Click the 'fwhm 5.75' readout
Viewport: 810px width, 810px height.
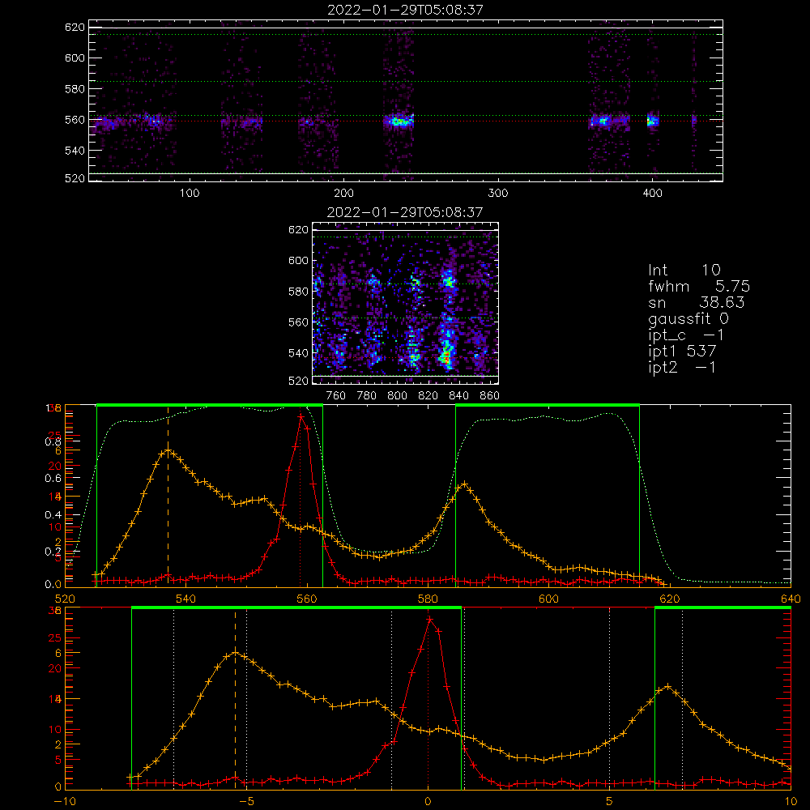pos(699,286)
